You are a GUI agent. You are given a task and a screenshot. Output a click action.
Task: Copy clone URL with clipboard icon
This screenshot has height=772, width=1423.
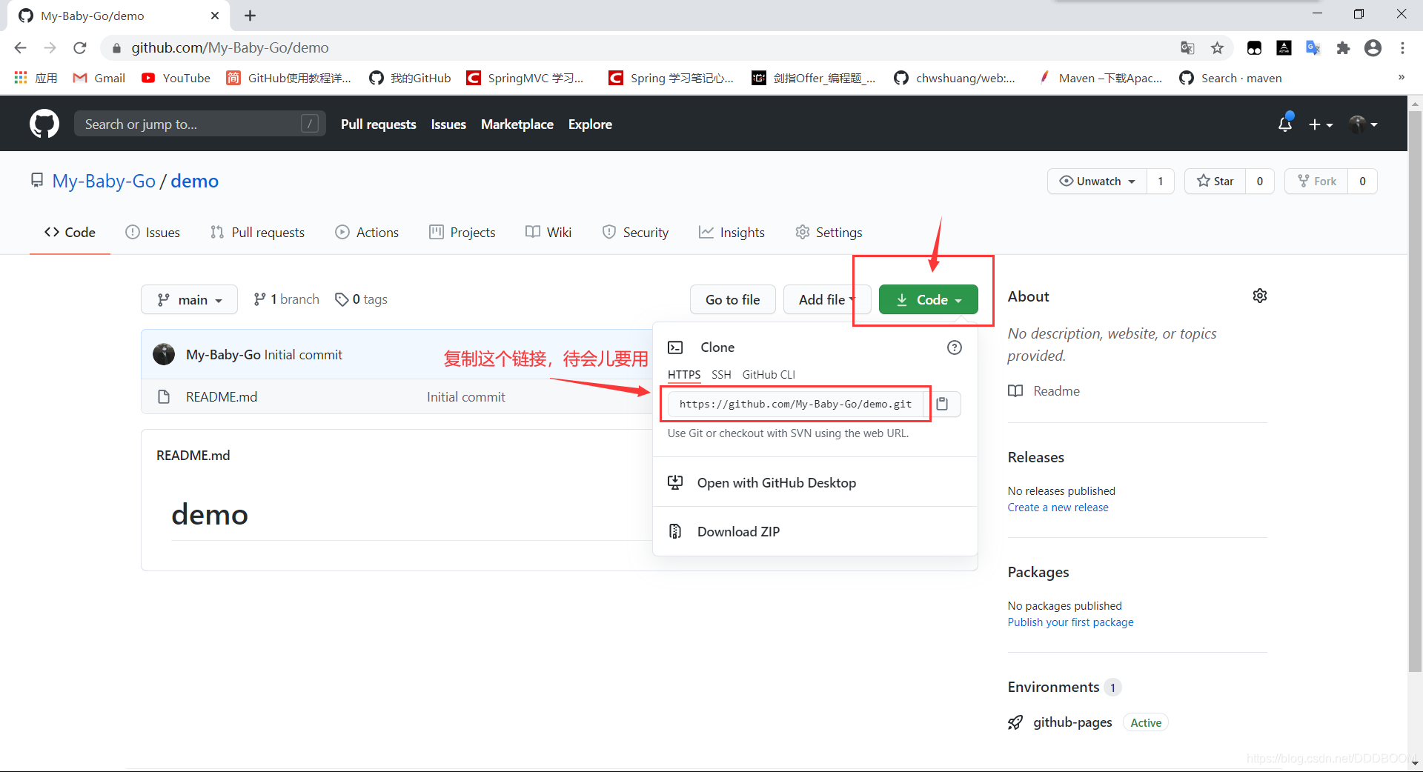[942, 404]
